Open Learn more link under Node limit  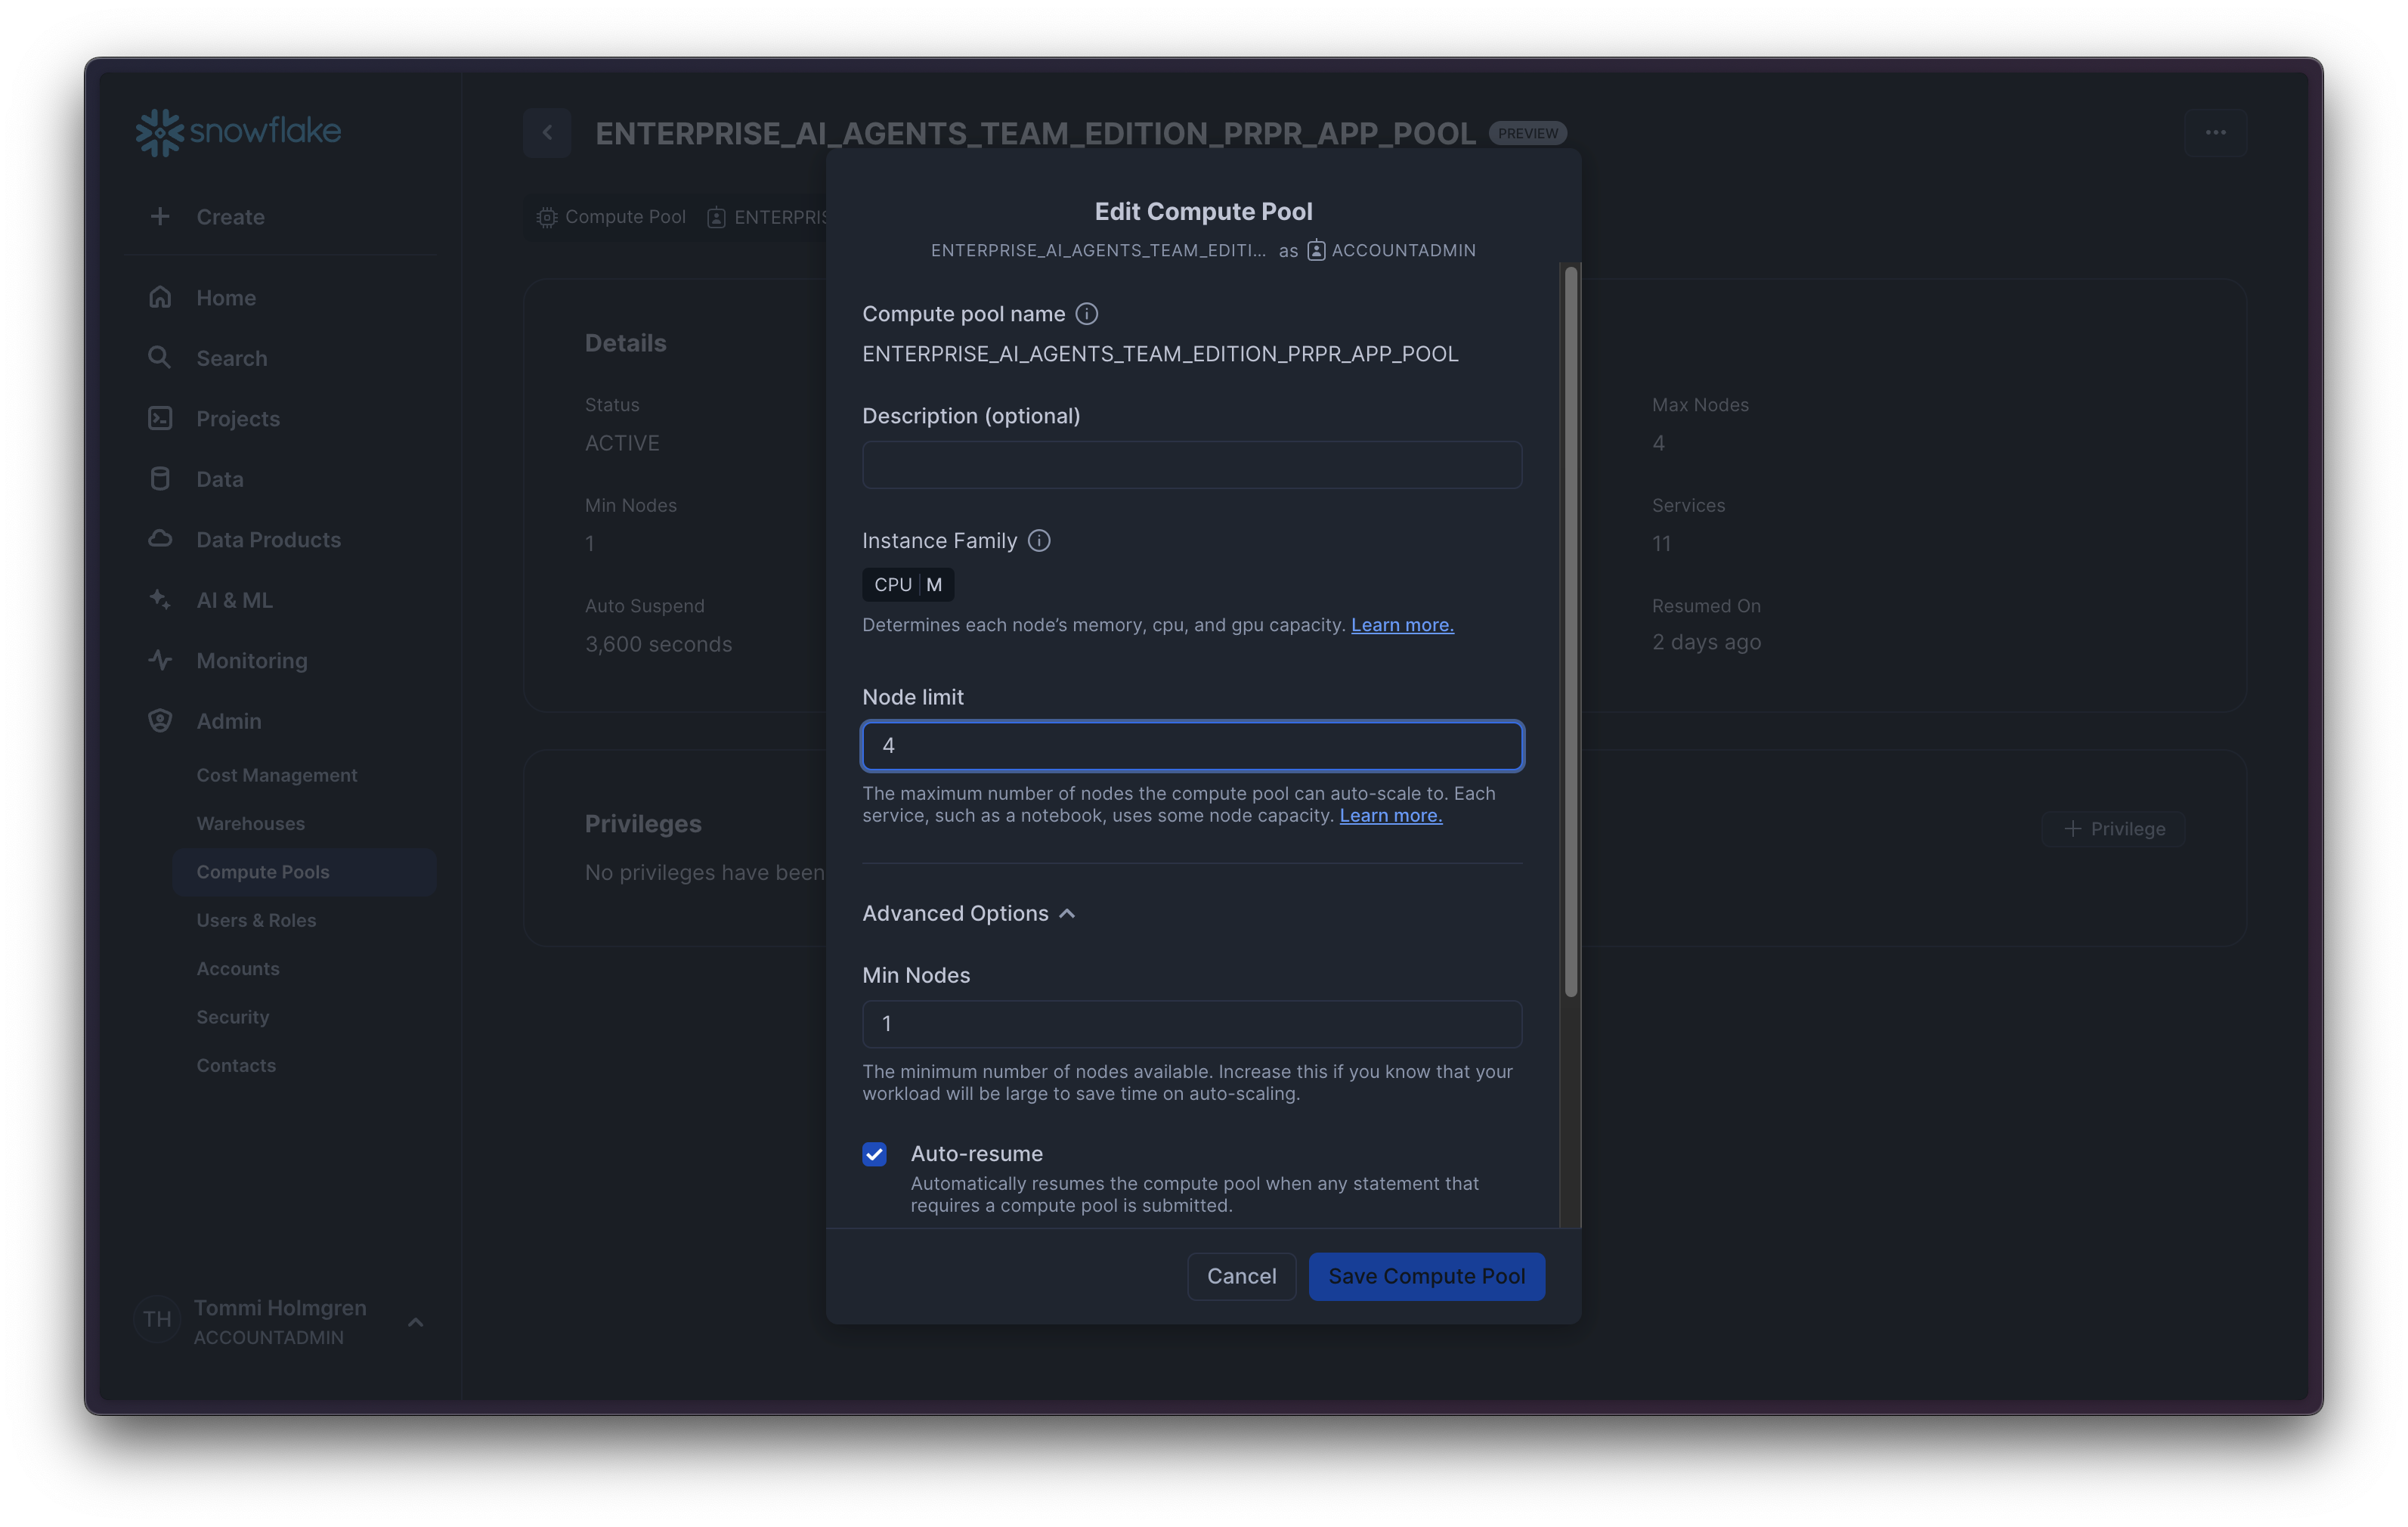point(1391,816)
